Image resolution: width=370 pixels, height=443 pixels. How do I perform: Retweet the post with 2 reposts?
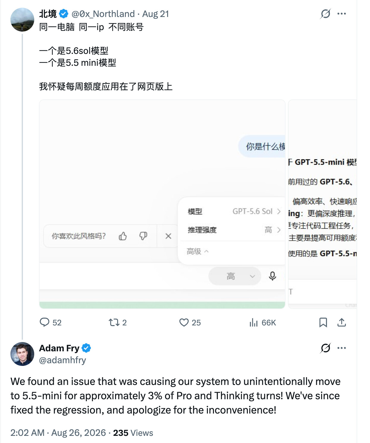pyautogui.click(x=114, y=322)
